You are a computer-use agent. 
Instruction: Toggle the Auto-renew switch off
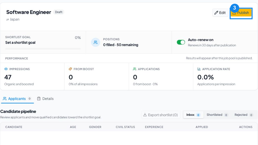[181, 42]
